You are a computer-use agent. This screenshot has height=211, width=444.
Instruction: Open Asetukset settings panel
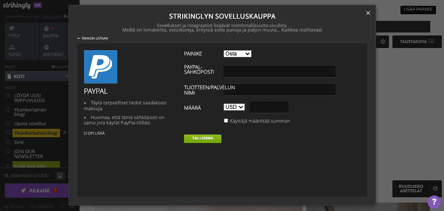tap(53, 51)
